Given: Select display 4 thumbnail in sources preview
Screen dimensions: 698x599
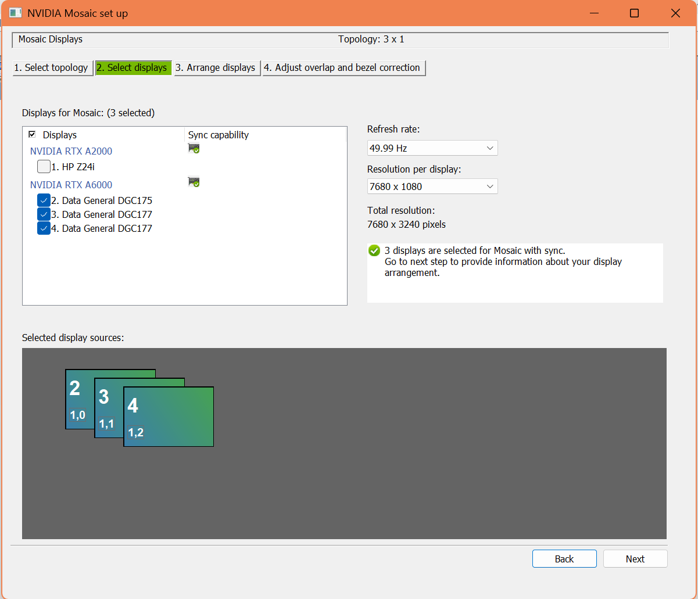Looking at the screenshot, I should 169,417.
